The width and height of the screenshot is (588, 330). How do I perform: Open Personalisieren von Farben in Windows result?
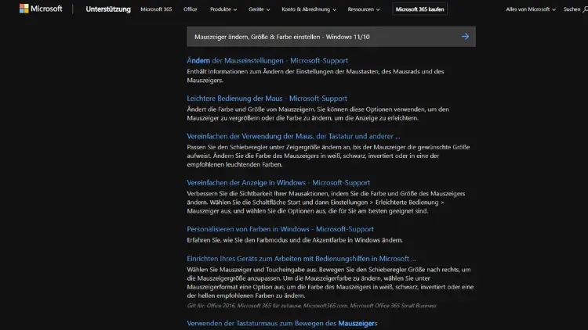(x=280, y=228)
